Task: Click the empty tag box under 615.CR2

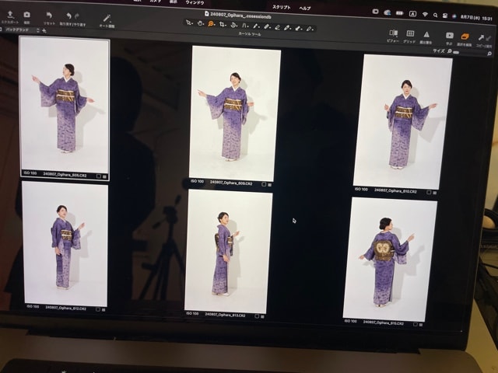Action: click(415, 325)
